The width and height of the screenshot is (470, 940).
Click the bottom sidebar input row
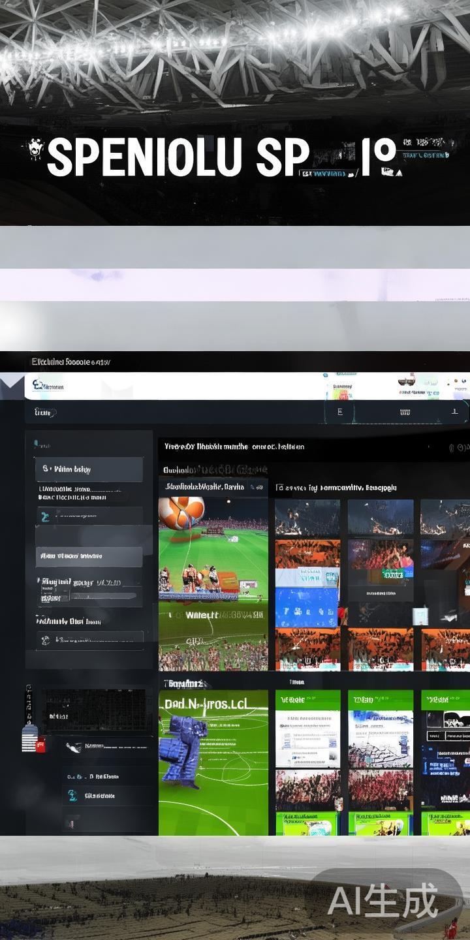89,640
